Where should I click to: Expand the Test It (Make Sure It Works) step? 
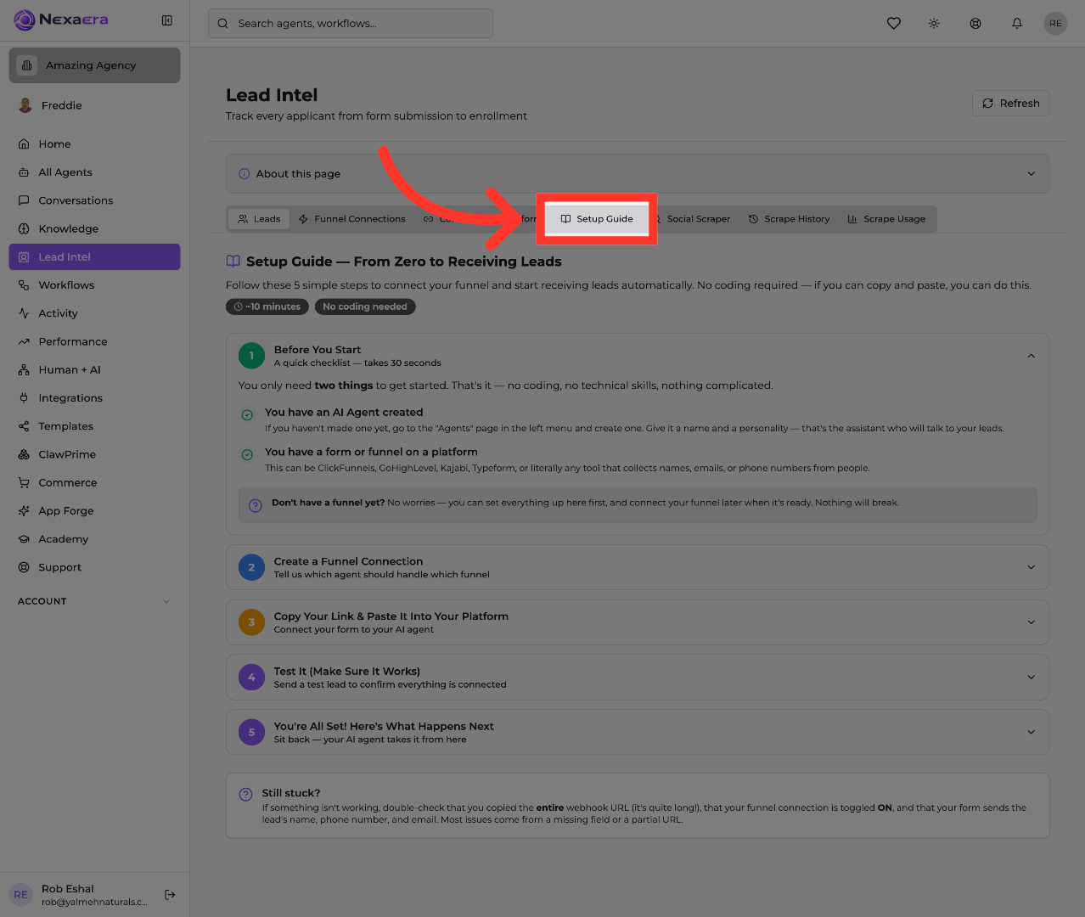click(638, 678)
